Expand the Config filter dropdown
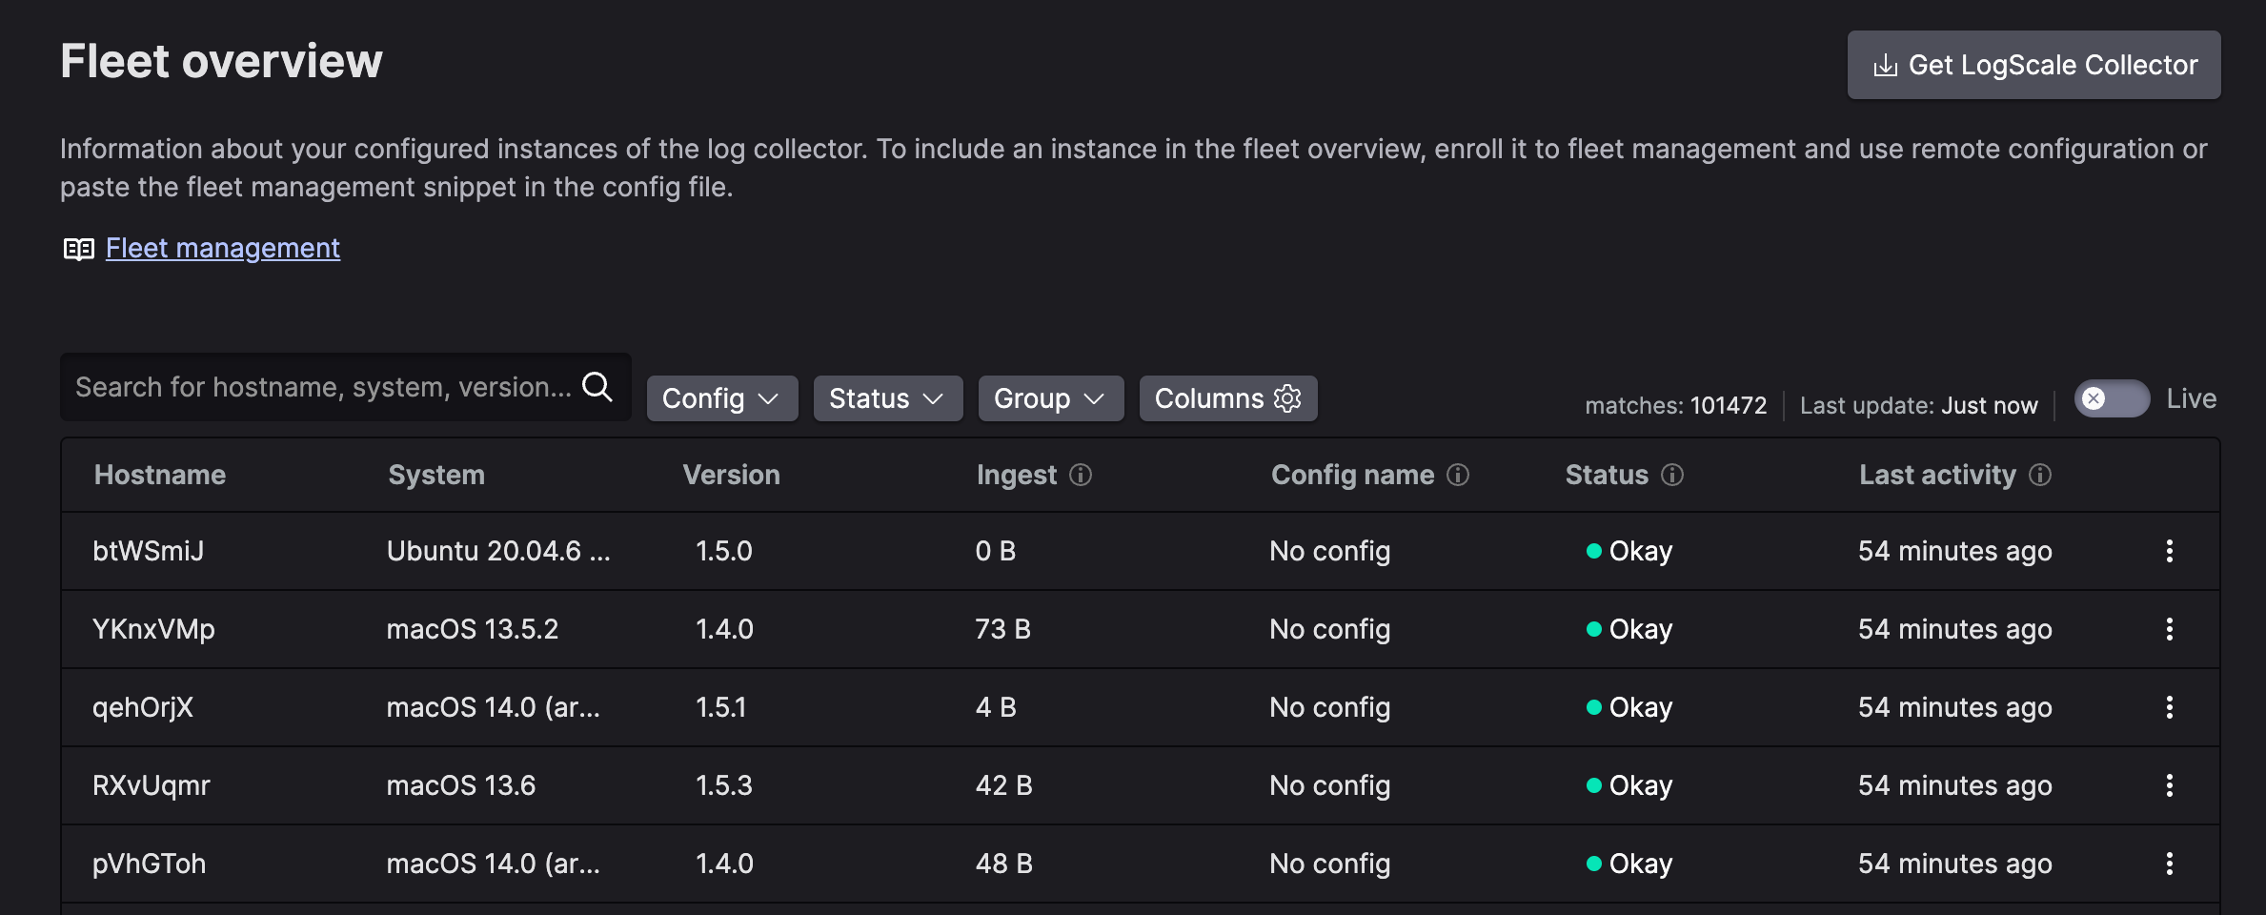Screen dimensions: 2266x915 point(721,398)
